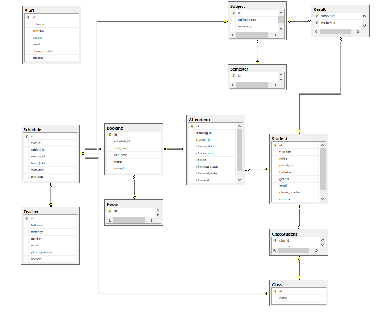
Task: Click the Student table scroll up arrow
Action: point(323,145)
